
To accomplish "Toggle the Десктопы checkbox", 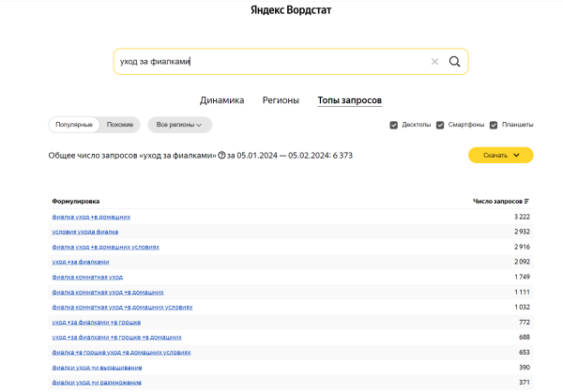I will tap(394, 125).
